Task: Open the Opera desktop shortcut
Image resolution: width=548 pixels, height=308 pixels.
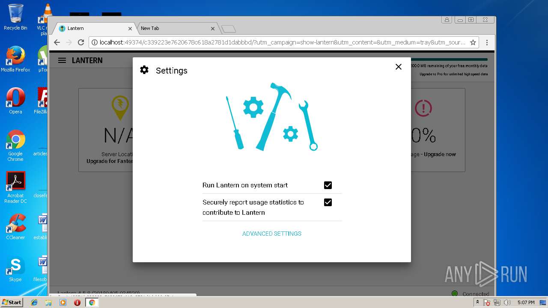Action: point(15,101)
